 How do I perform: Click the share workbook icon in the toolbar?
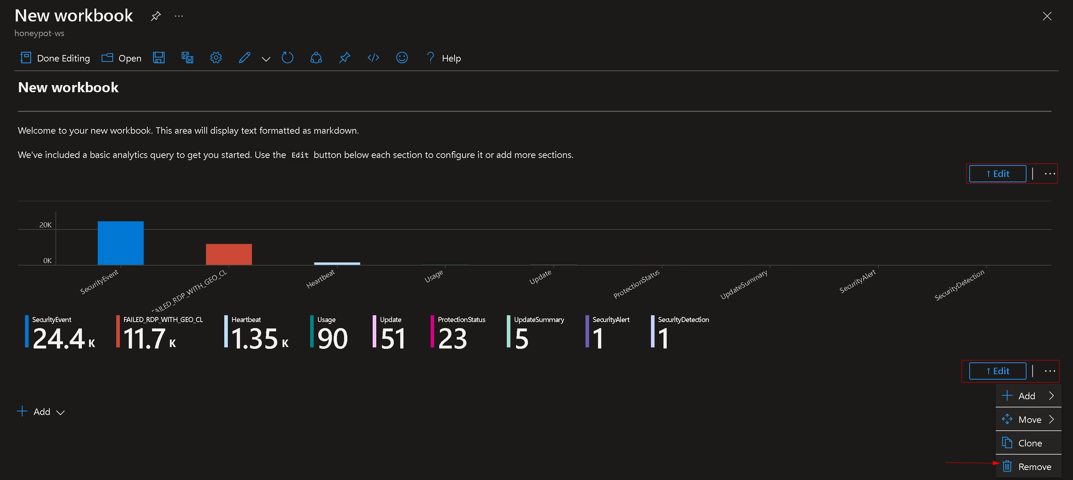(316, 58)
